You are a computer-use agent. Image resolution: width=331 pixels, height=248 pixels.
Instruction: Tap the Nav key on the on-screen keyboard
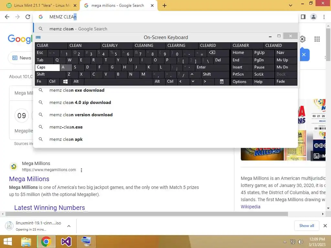point(286,53)
